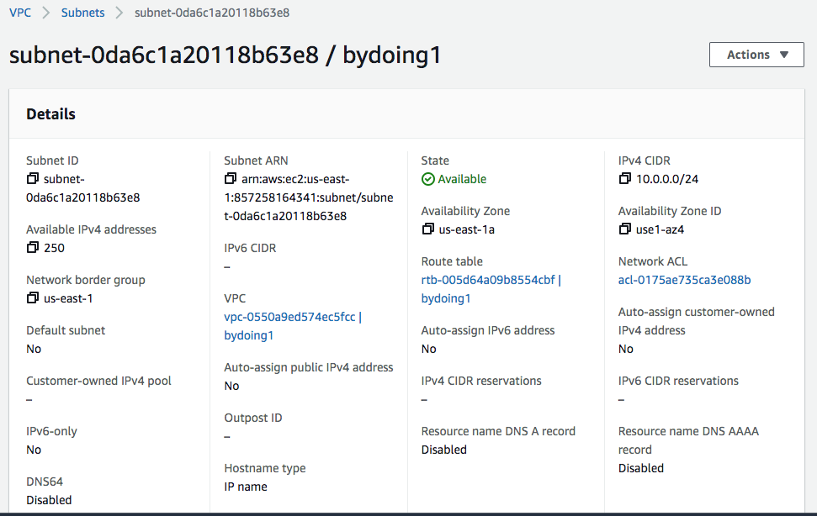
Task: Click the subnet breadcrumb current page text
Action: coord(212,13)
